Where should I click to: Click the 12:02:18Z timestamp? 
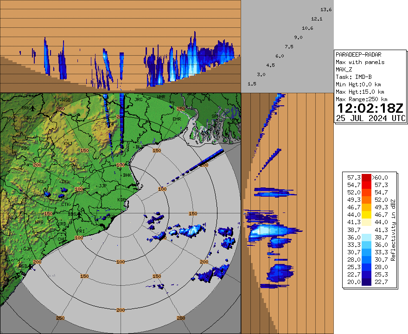pos(370,109)
